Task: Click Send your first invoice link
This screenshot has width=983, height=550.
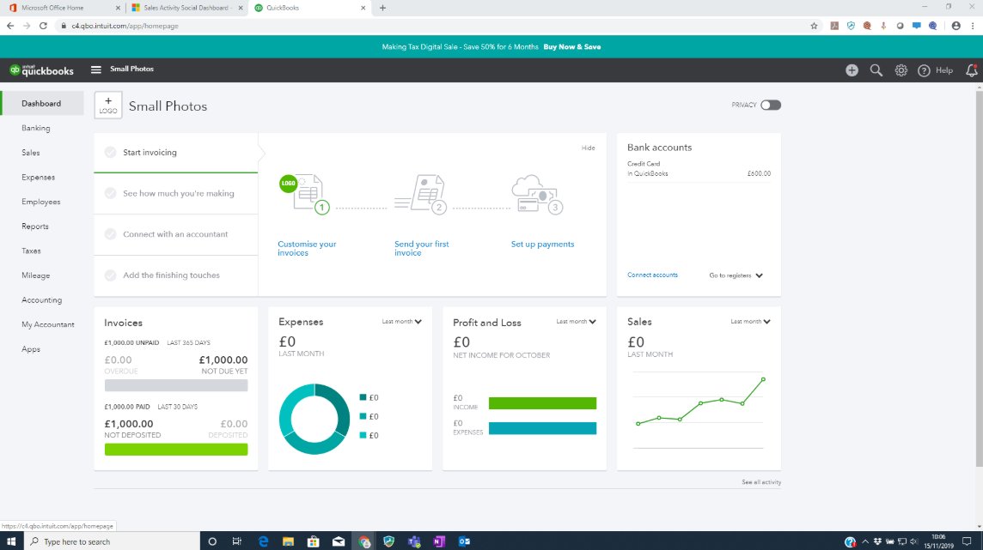Action: [421, 249]
